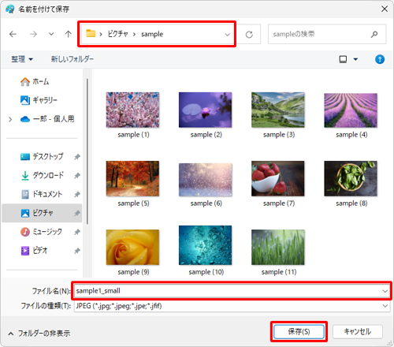Open the ファイルの種類 JPEG combo box
394x347 pixels.
(232, 306)
